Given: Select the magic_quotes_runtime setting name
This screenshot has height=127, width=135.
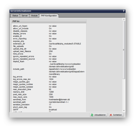Looking at the screenshot, I should pyautogui.click(x=23, y=84).
